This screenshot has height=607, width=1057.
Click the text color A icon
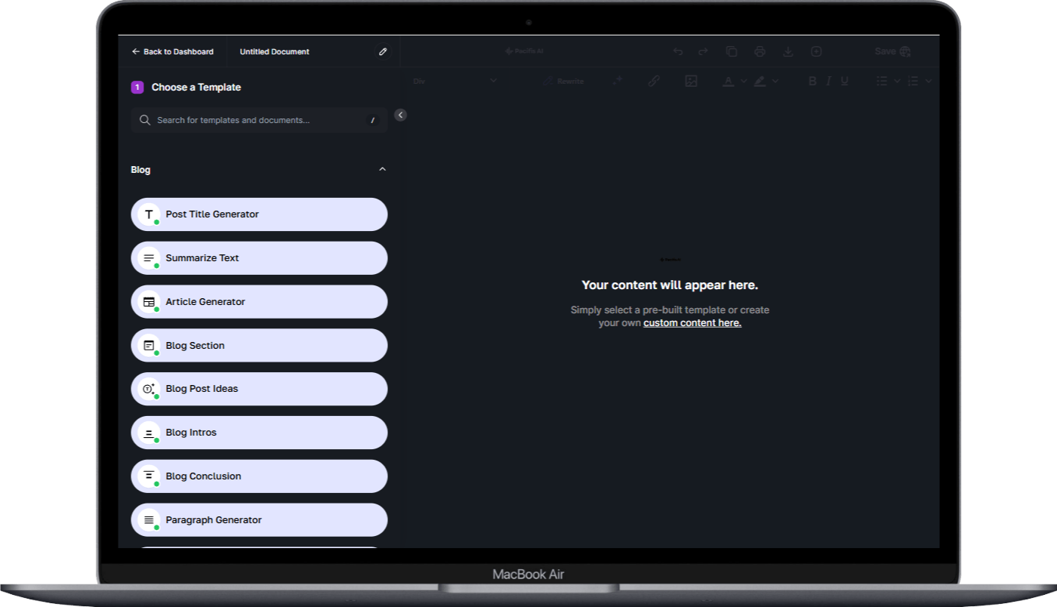tap(729, 81)
